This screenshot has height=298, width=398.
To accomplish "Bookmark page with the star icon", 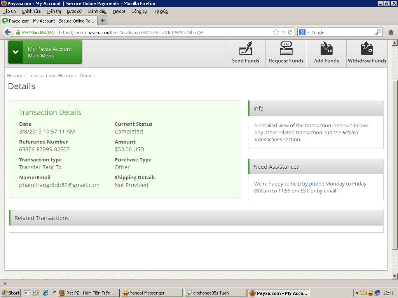I will coord(276,33).
